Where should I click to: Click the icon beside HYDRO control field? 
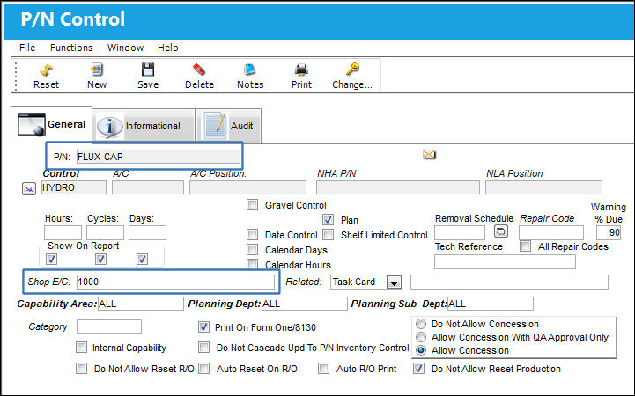click(29, 188)
